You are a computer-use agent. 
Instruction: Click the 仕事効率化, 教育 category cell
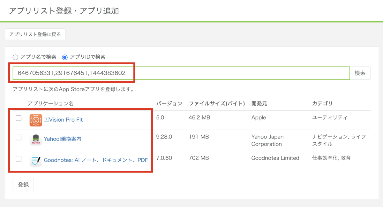click(331, 158)
